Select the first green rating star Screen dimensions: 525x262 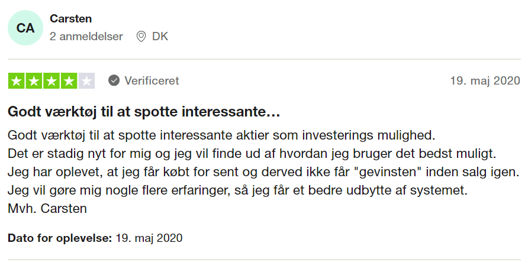click(x=17, y=80)
